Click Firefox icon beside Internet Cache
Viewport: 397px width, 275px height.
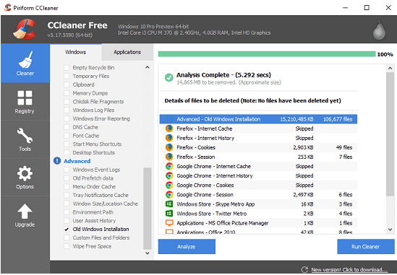(169, 128)
